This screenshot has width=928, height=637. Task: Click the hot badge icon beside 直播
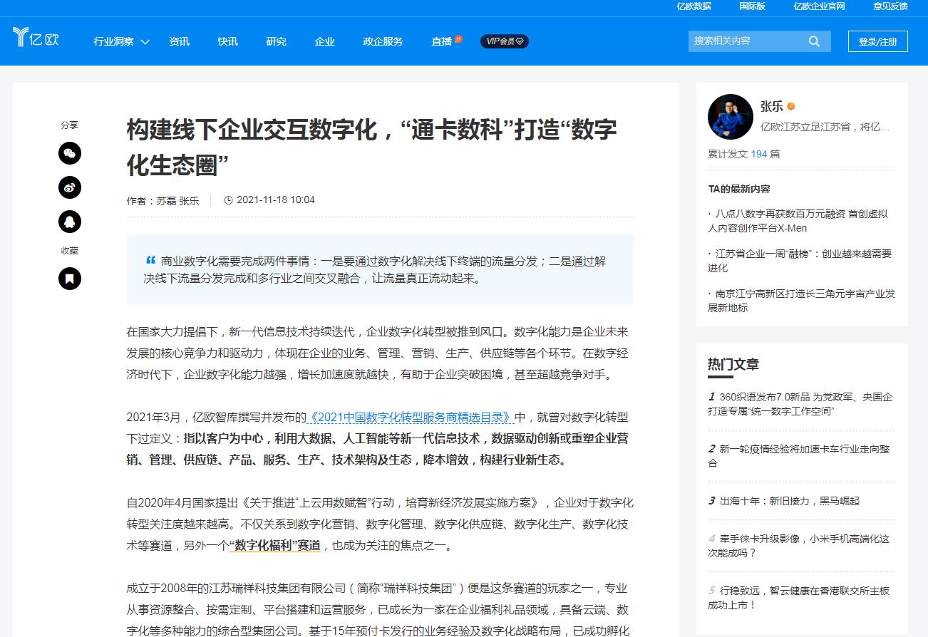458,38
